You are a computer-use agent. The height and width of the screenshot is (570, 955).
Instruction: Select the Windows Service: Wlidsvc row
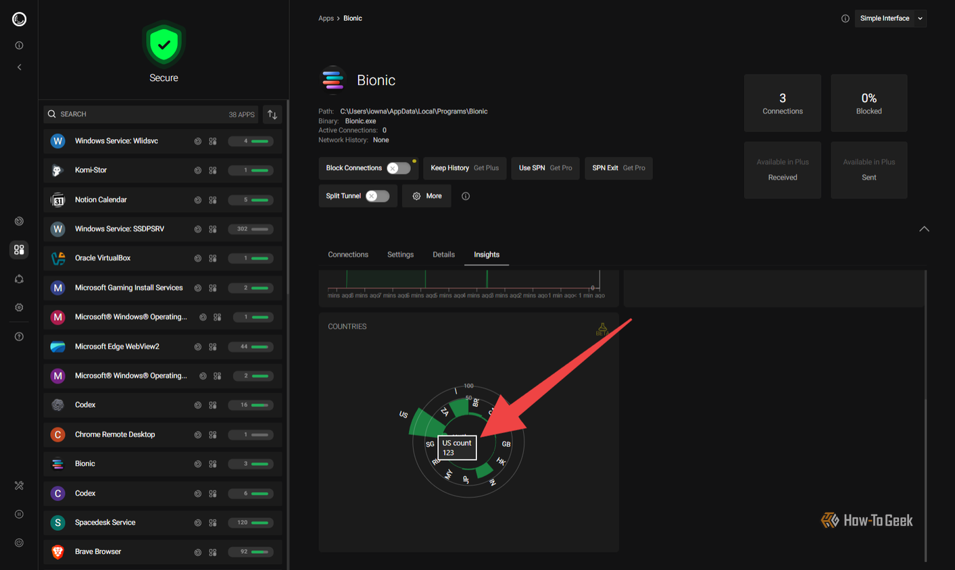pos(163,141)
